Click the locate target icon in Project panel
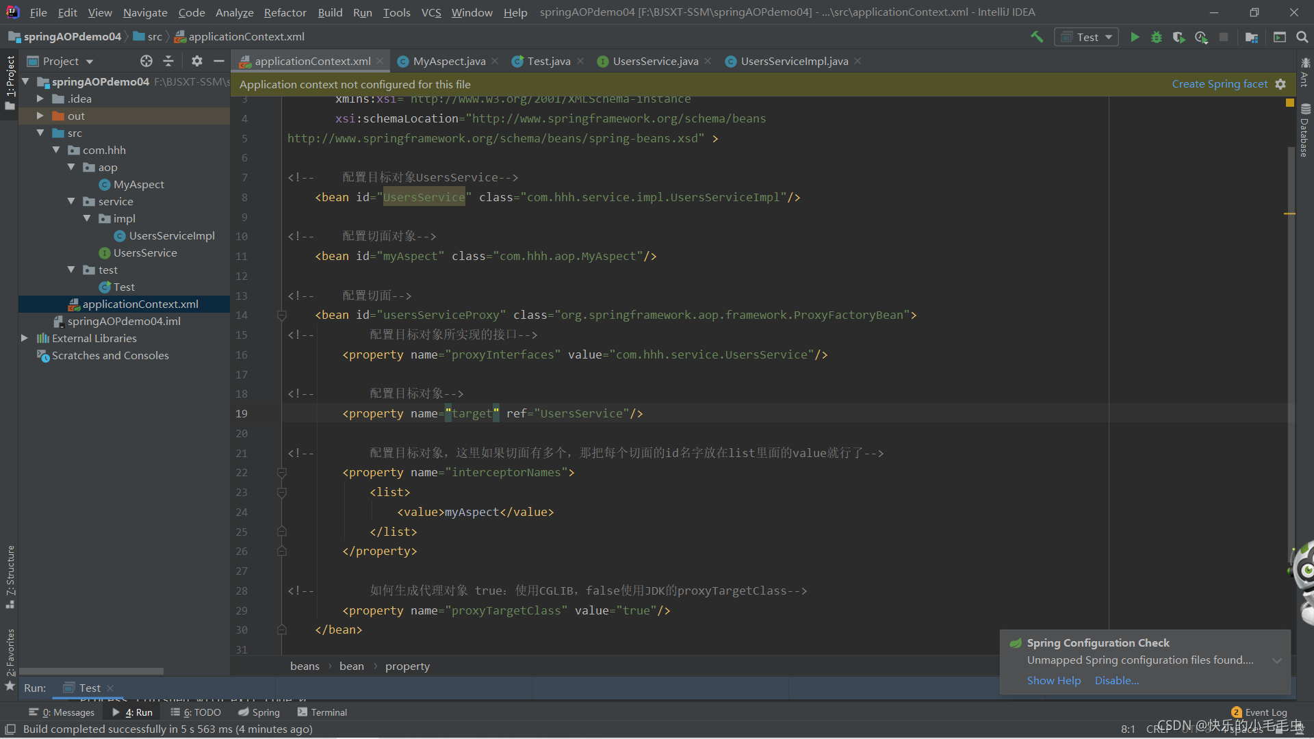Image resolution: width=1314 pixels, height=739 pixels. (x=146, y=61)
